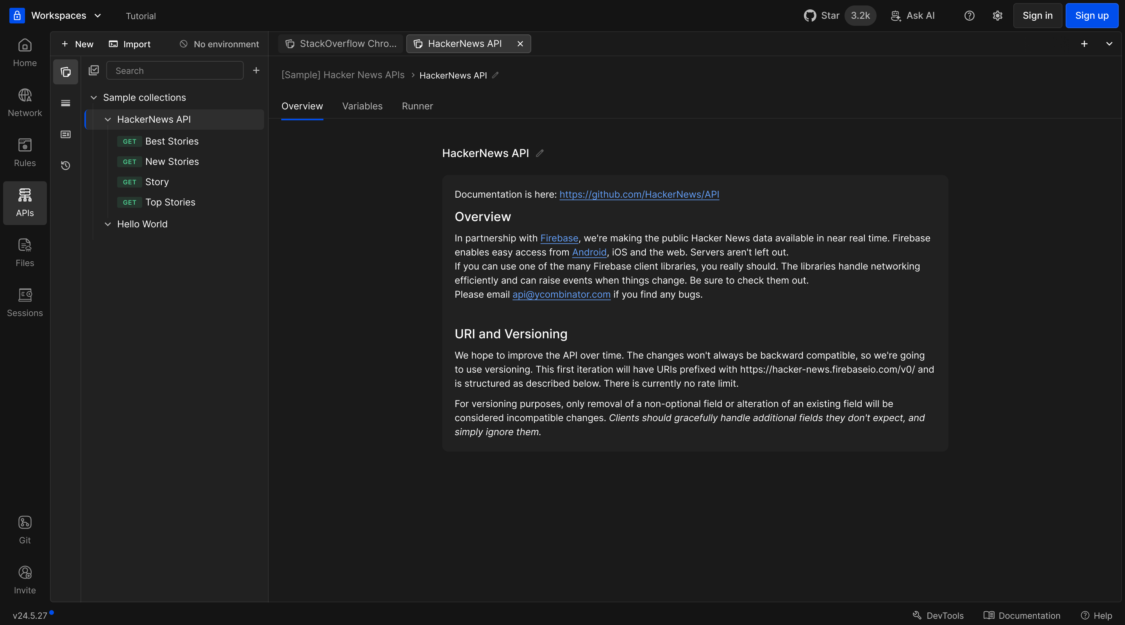Click the workspace lock logo icon
Screen dimensions: 1125x625
tap(17, 16)
